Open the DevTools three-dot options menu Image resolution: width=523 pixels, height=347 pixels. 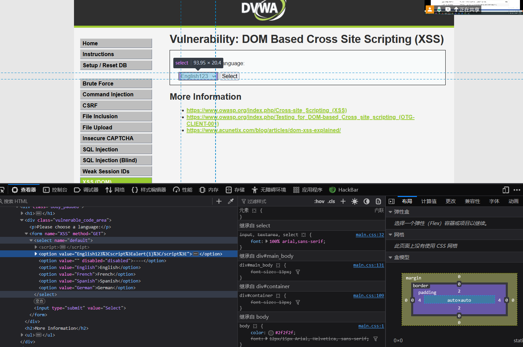pyautogui.click(x=517, y=190)
